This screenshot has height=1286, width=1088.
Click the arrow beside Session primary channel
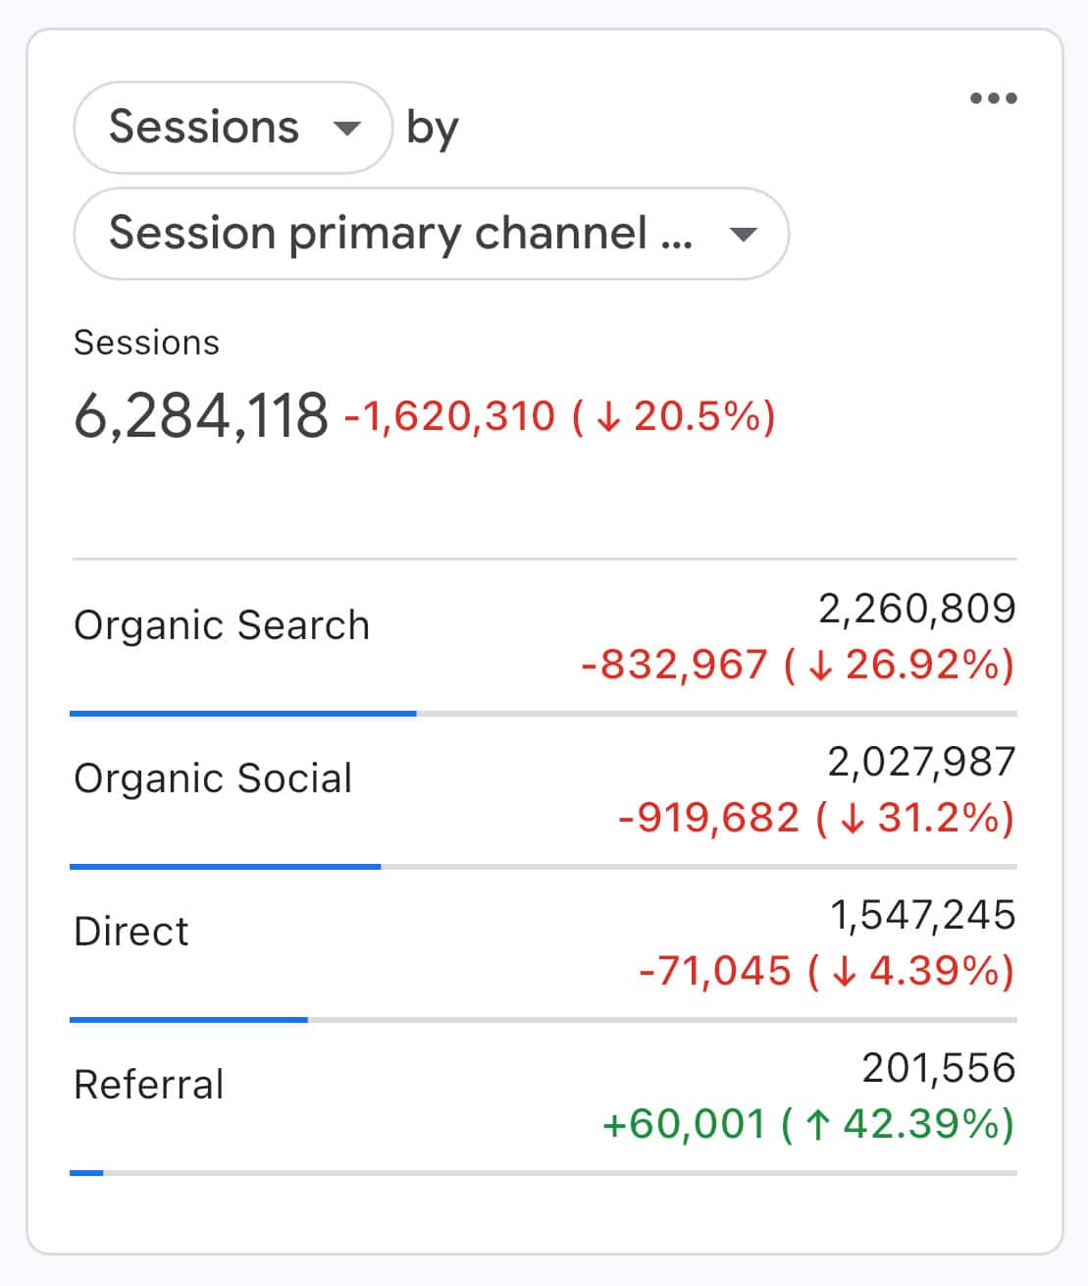coord(744,234)
